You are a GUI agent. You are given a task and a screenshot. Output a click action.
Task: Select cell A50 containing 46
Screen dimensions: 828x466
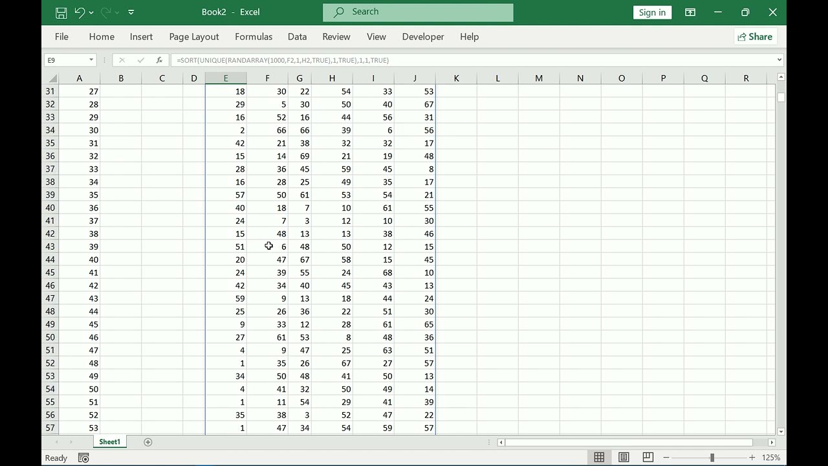pyautogui.click(x=79, y=337)
